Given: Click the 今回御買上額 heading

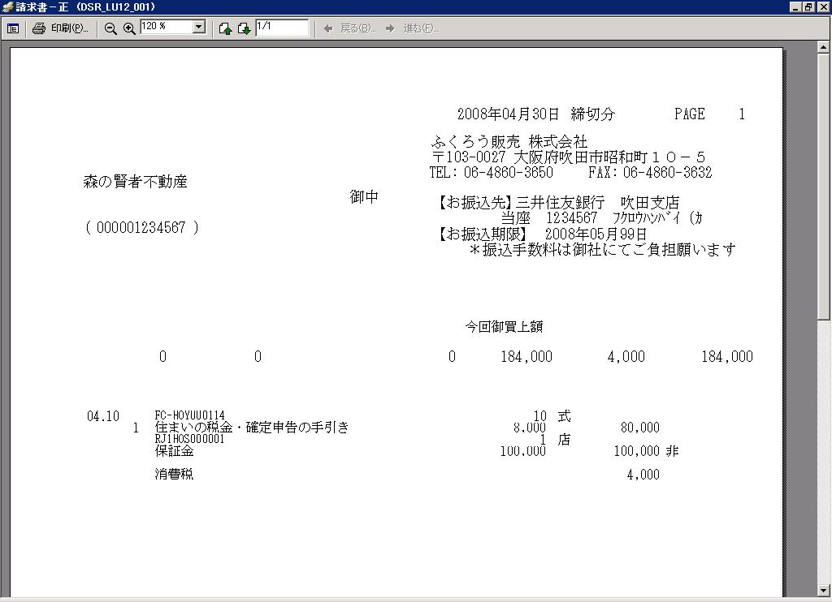Looking at the screenshot, I should [504, 326].
